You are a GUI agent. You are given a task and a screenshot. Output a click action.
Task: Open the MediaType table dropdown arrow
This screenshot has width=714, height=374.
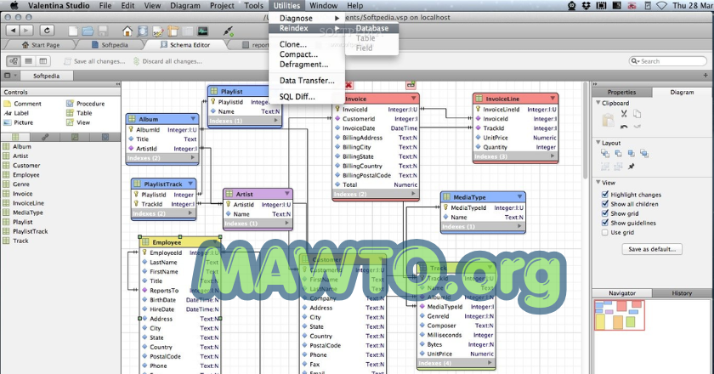(519, 197)
